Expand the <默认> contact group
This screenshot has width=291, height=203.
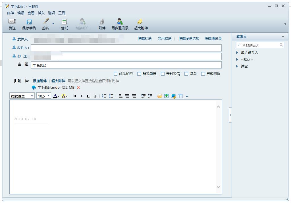tap(237, 59)
